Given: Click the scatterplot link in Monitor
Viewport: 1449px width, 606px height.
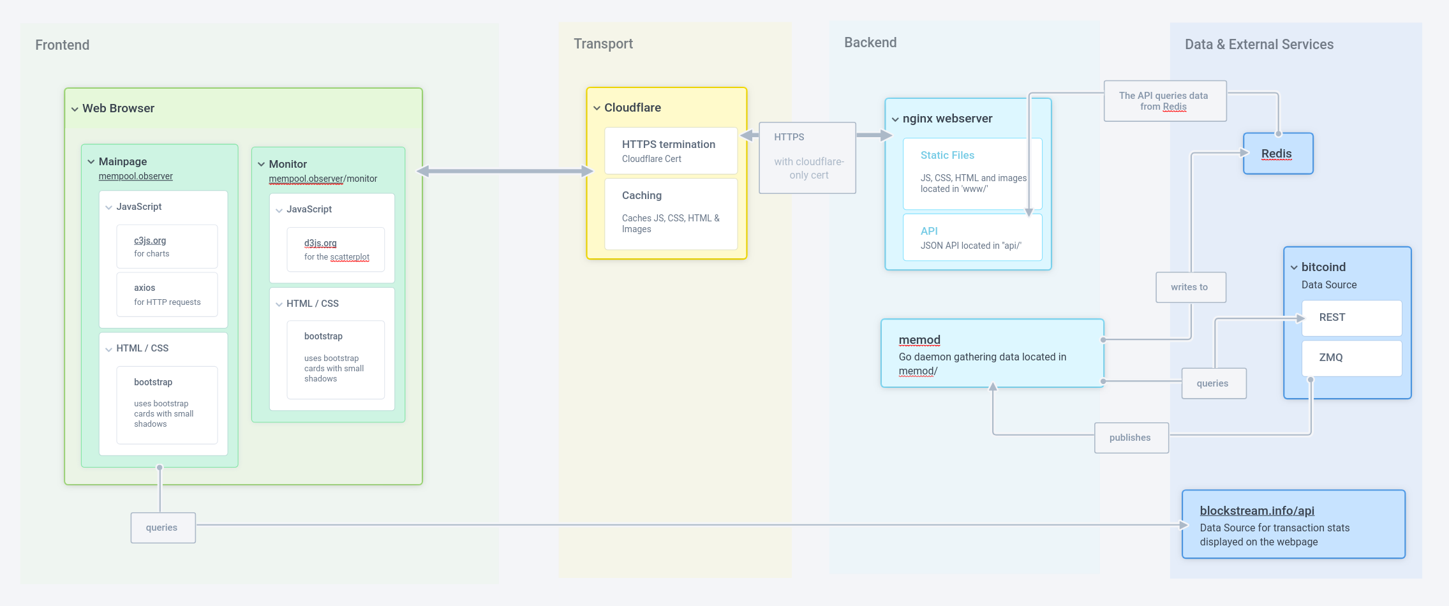Looking at the screenshot, I should click(350, 256).
